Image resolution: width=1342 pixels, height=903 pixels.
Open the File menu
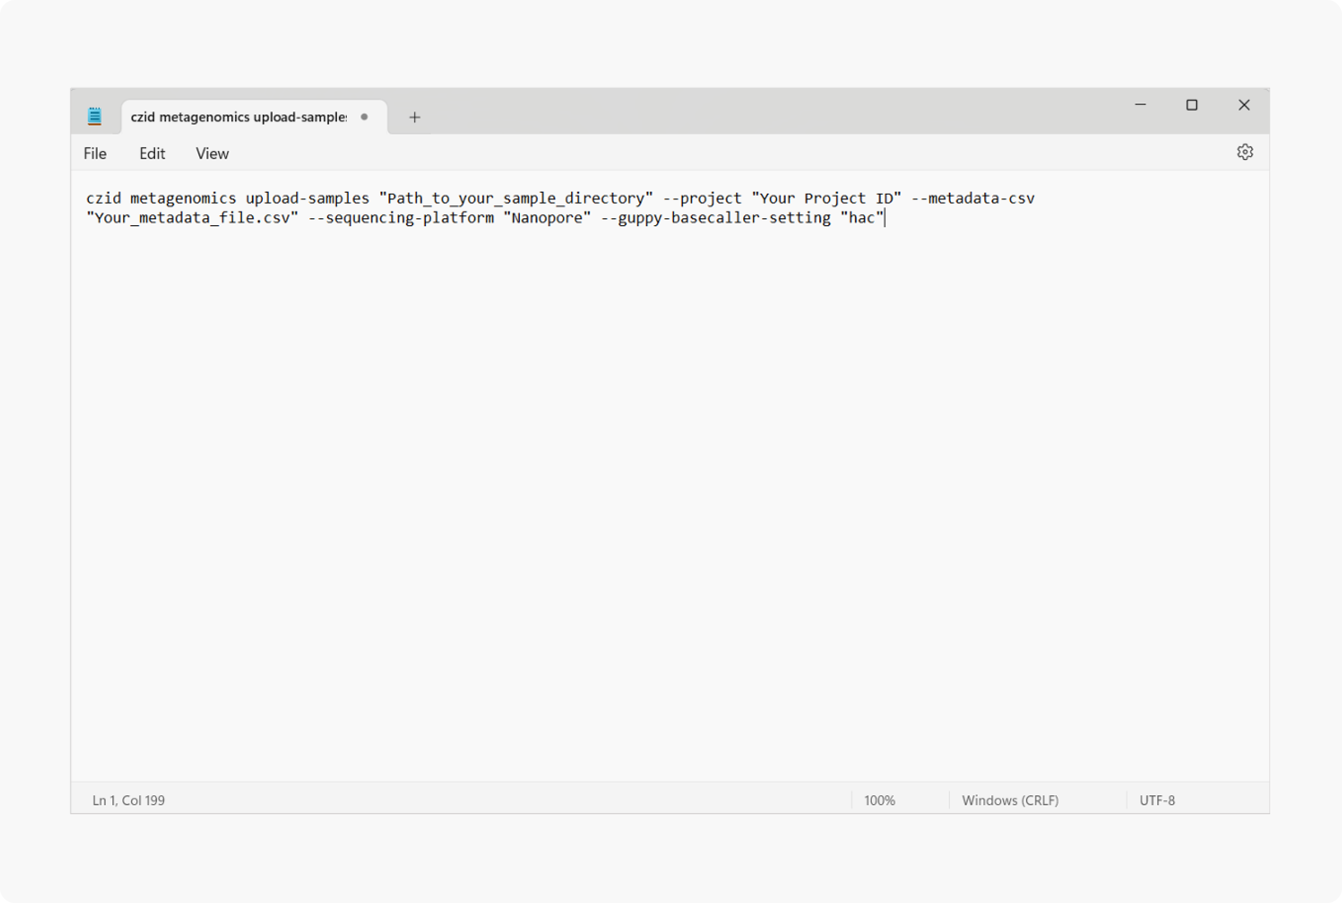(x=95, y=153)
